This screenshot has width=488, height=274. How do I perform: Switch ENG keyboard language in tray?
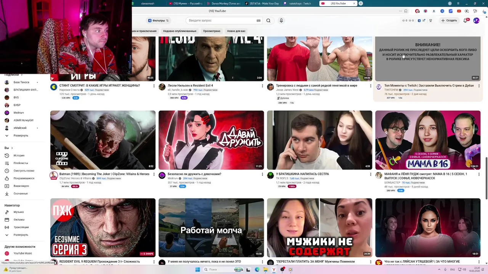[453, 269]
